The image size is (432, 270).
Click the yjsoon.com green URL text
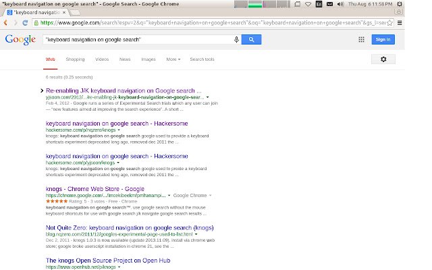coord(125,97)
